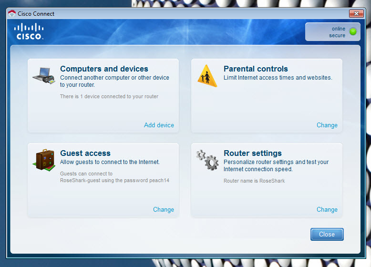Image resolution: width=371 pixels, height=267 pixels.
Task: Select the Parental controls heading
Action: (256, 69)
